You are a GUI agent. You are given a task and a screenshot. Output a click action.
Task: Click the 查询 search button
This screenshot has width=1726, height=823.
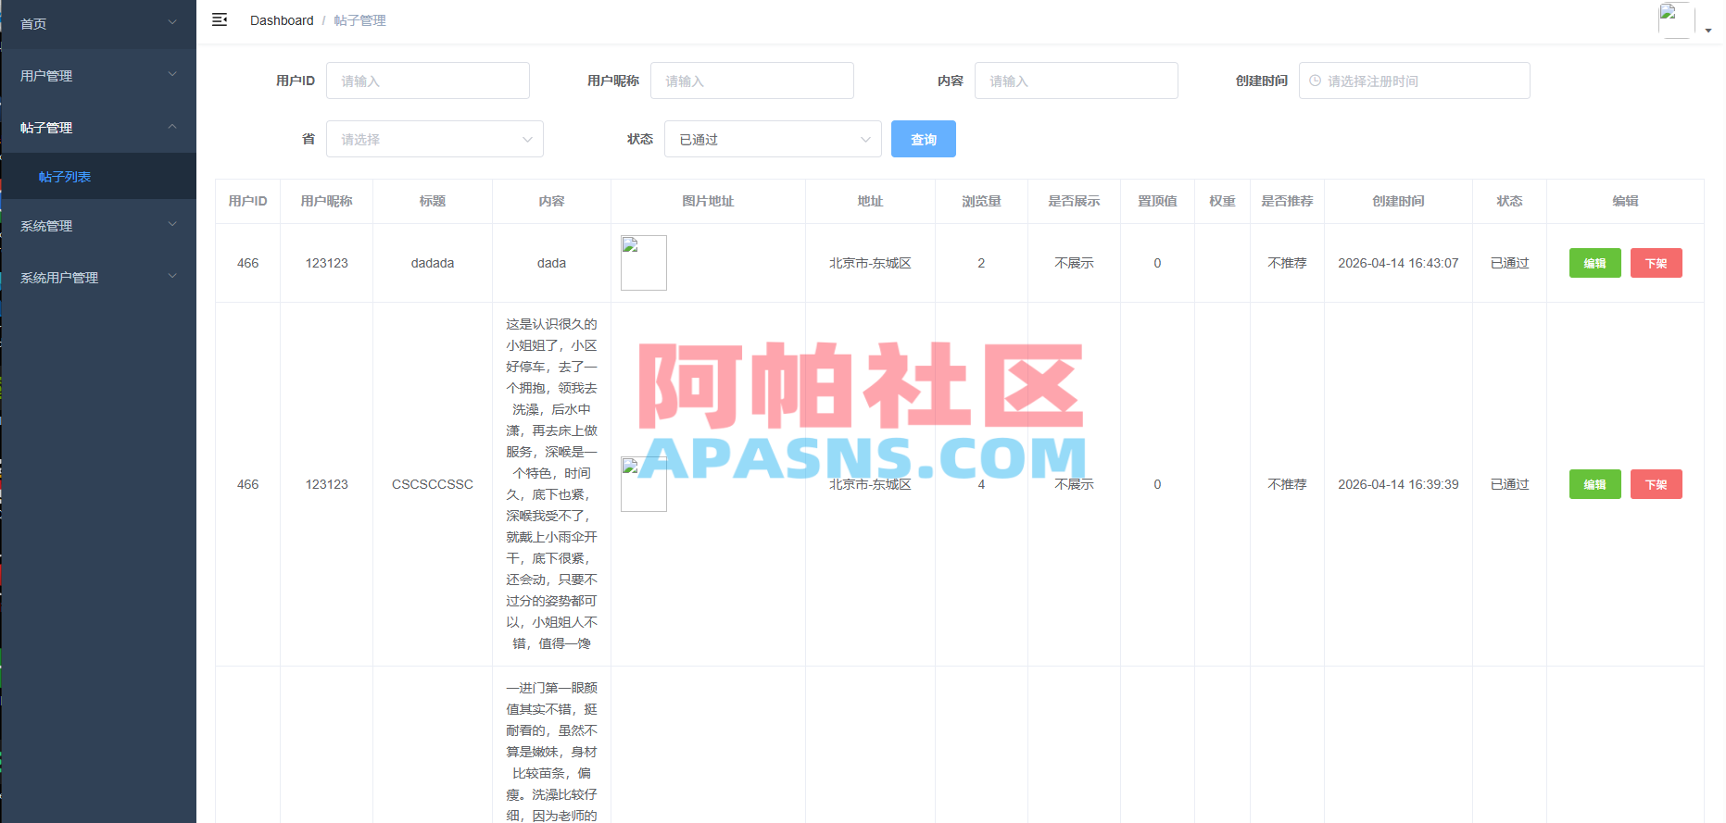924,139
